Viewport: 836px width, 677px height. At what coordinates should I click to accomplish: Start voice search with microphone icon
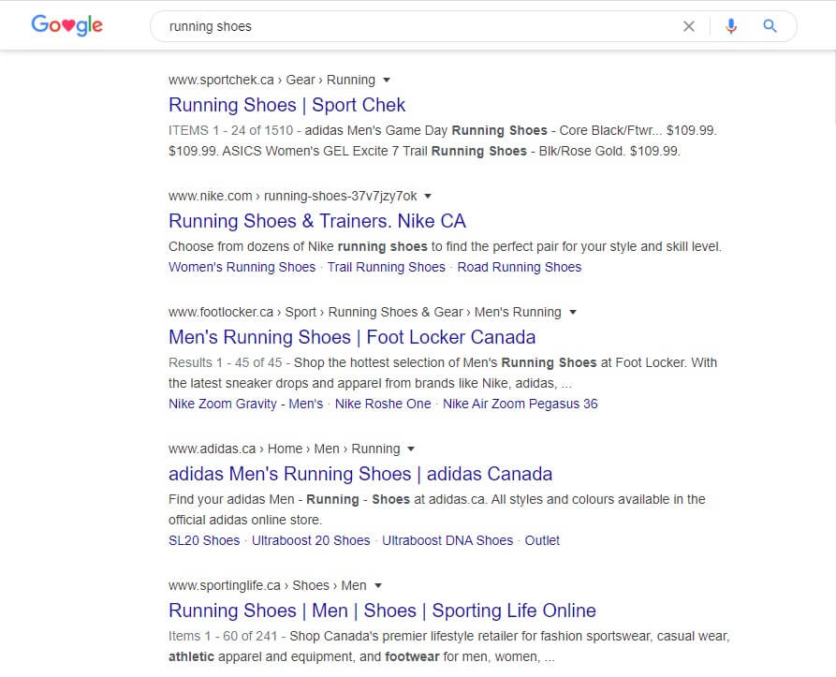[x=731, y=26]
